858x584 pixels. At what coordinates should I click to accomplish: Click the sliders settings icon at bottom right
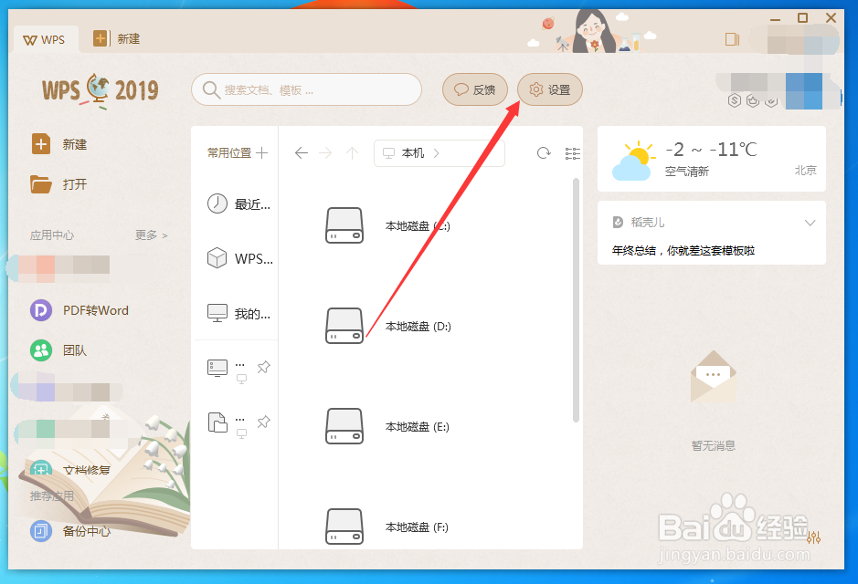[813, 537]
